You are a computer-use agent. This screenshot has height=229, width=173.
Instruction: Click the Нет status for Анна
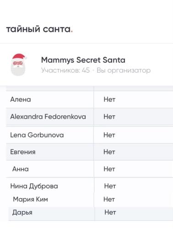coord(109,169)
